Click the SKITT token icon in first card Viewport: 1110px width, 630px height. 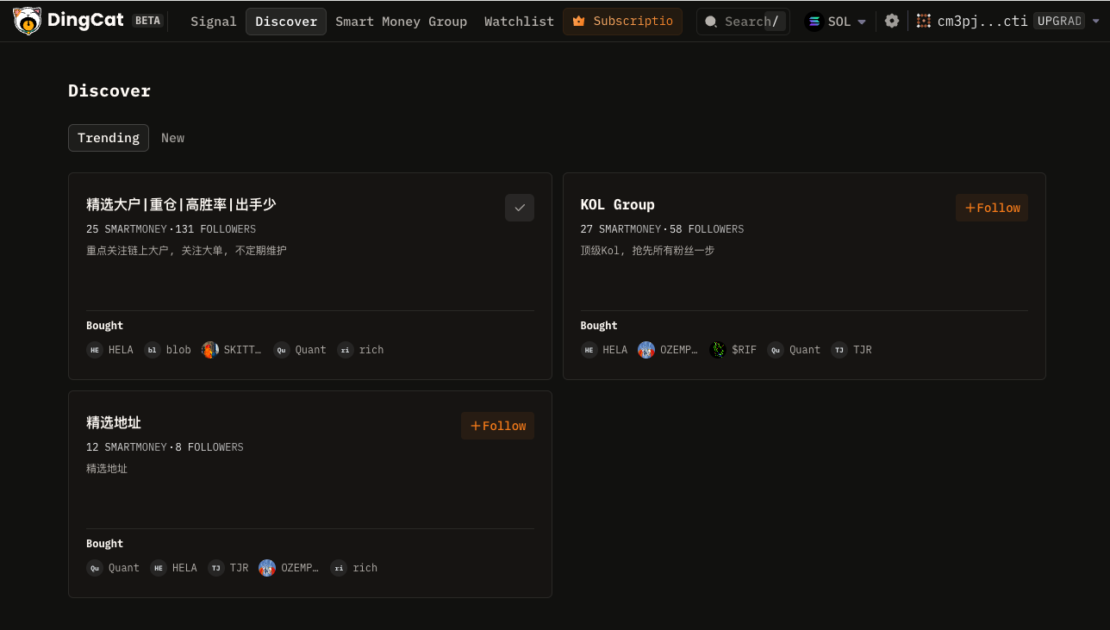pyautogui.click(x=210, y=350)
